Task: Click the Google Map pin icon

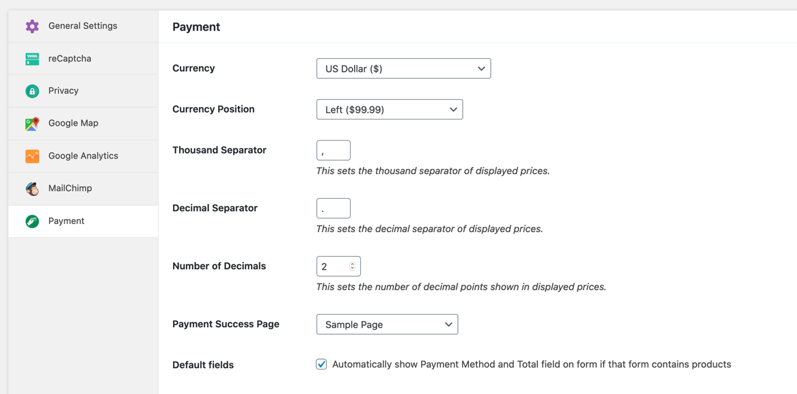Action: 32,124
